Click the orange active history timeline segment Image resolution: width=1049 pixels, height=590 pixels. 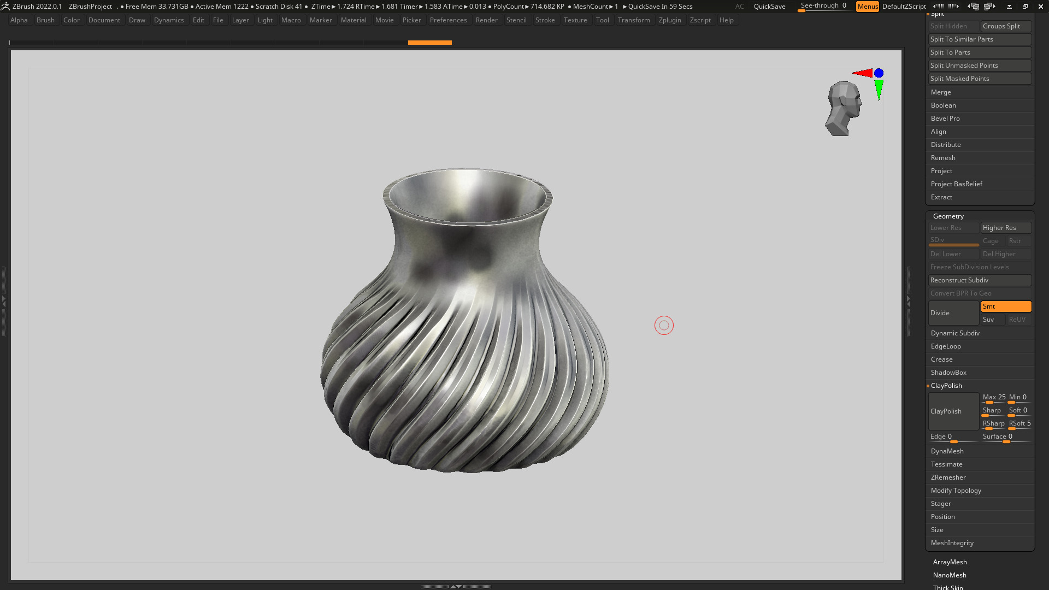click(x=430, y=43)
